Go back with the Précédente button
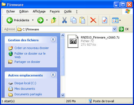 [x=18, y=20]
